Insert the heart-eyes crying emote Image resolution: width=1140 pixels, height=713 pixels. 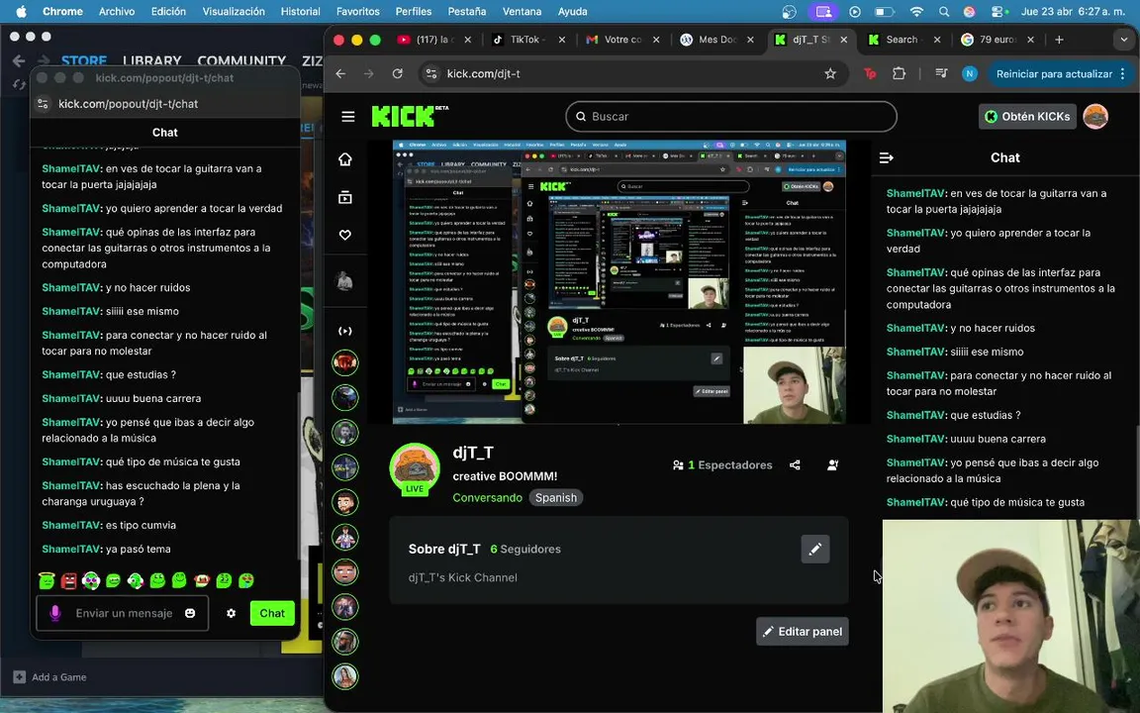[x=246, y=580]
